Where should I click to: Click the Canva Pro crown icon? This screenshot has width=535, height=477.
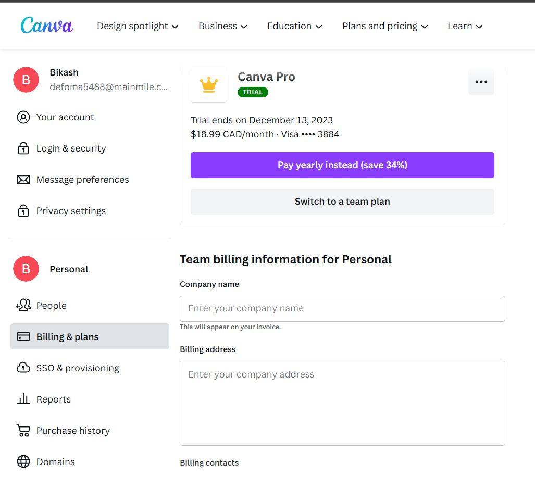click(209, 84)
